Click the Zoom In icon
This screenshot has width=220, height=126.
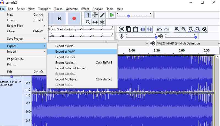pyautogui.click(x=177, y=29)
